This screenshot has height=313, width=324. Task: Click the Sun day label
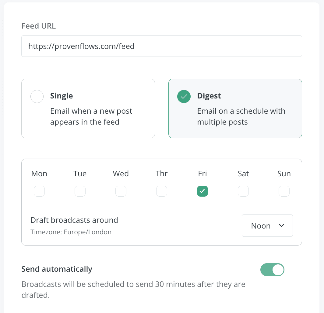[x=284, y=174]
